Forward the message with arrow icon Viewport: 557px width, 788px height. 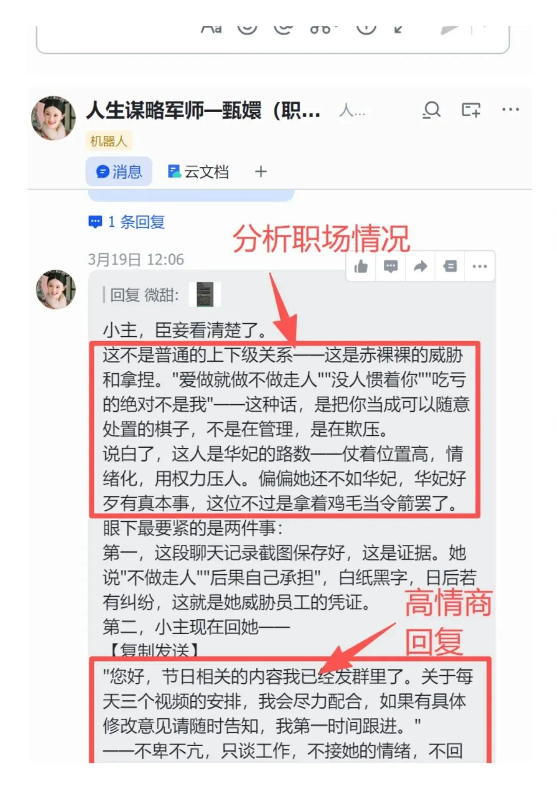click(421, 266)
